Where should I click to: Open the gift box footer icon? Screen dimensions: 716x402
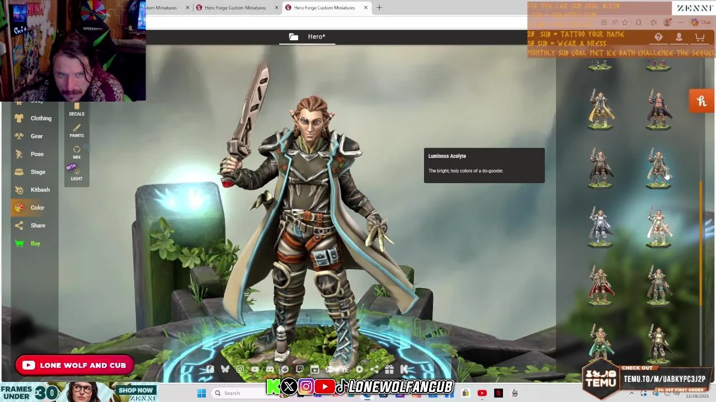[x=389, y=370]
